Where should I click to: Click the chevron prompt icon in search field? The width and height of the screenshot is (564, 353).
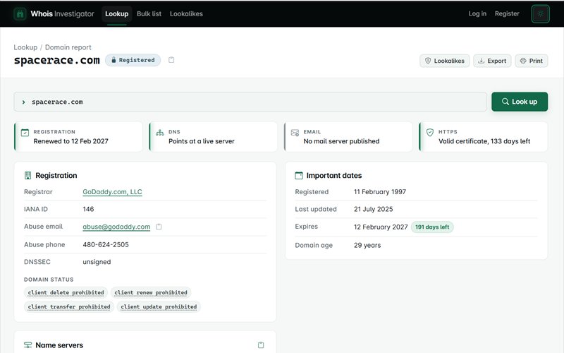tap(23, 102)
